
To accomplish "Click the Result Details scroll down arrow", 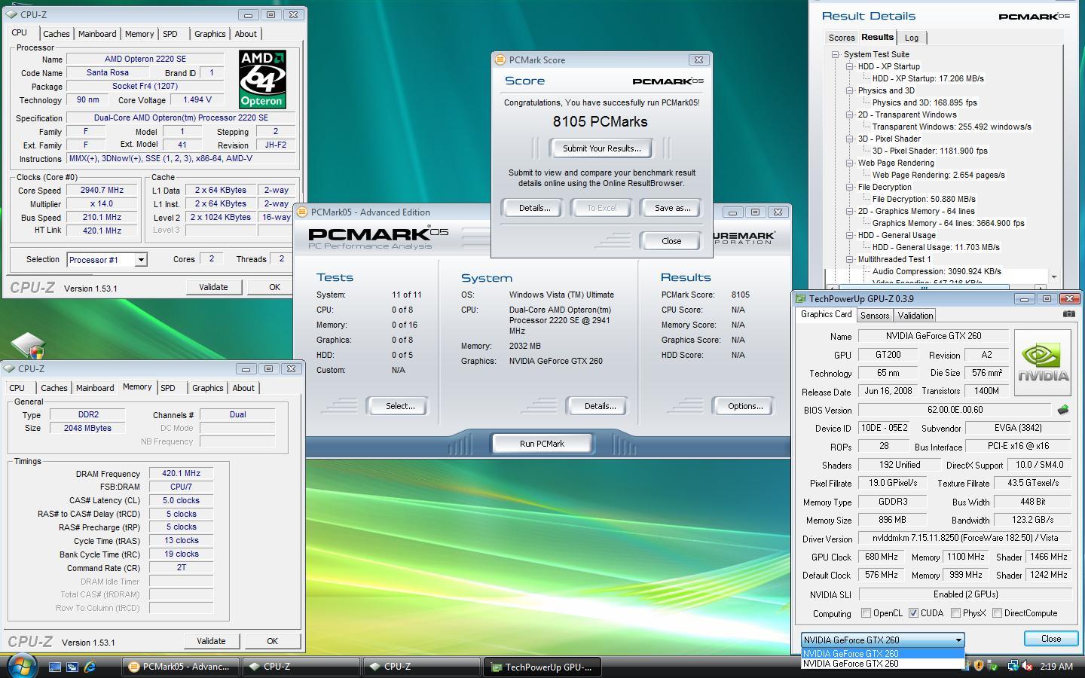I will (1053, 276).
